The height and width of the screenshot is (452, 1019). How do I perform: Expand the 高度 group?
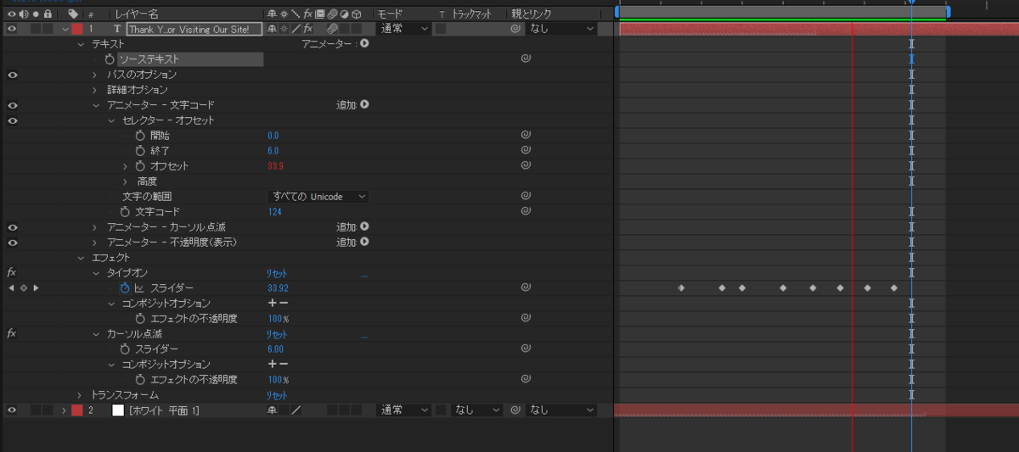click(x=126, y=181)
